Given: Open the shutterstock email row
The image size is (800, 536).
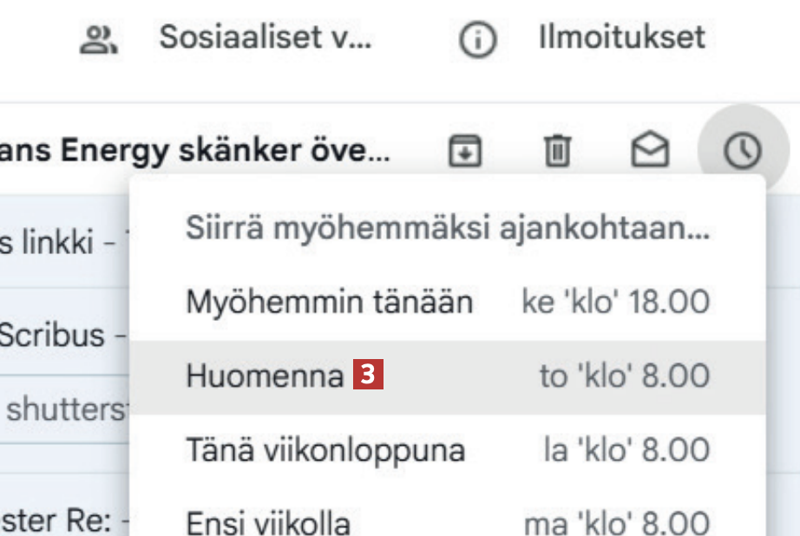Looking at the screenshot, I should click(x=62, y=409).
